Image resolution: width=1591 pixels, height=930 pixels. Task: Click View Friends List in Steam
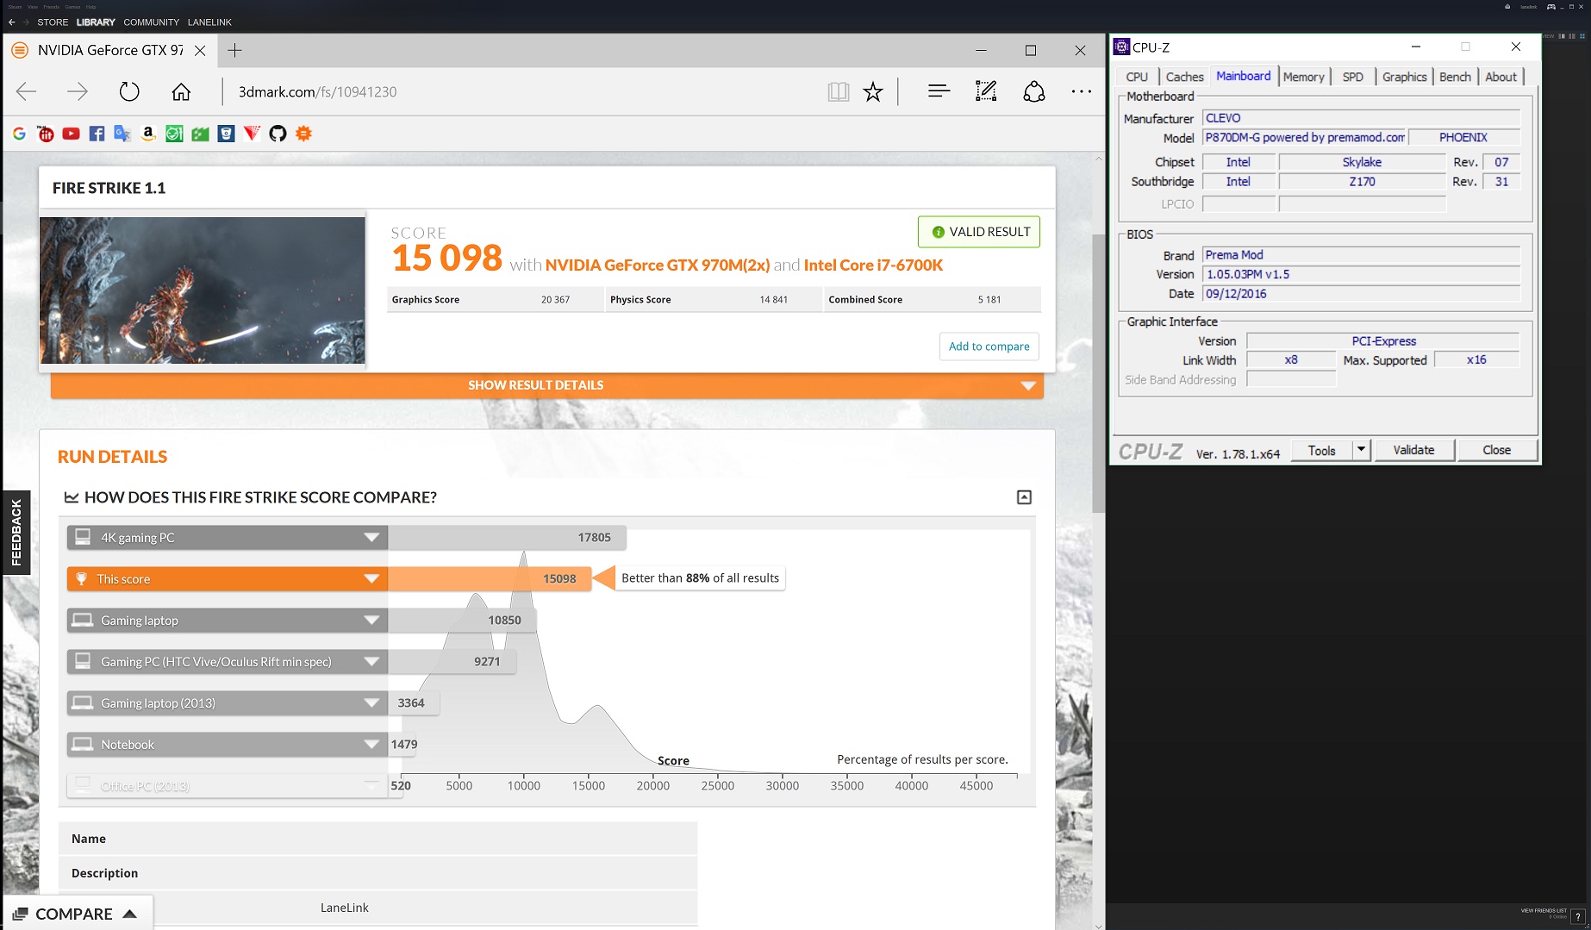[1544, 913]
